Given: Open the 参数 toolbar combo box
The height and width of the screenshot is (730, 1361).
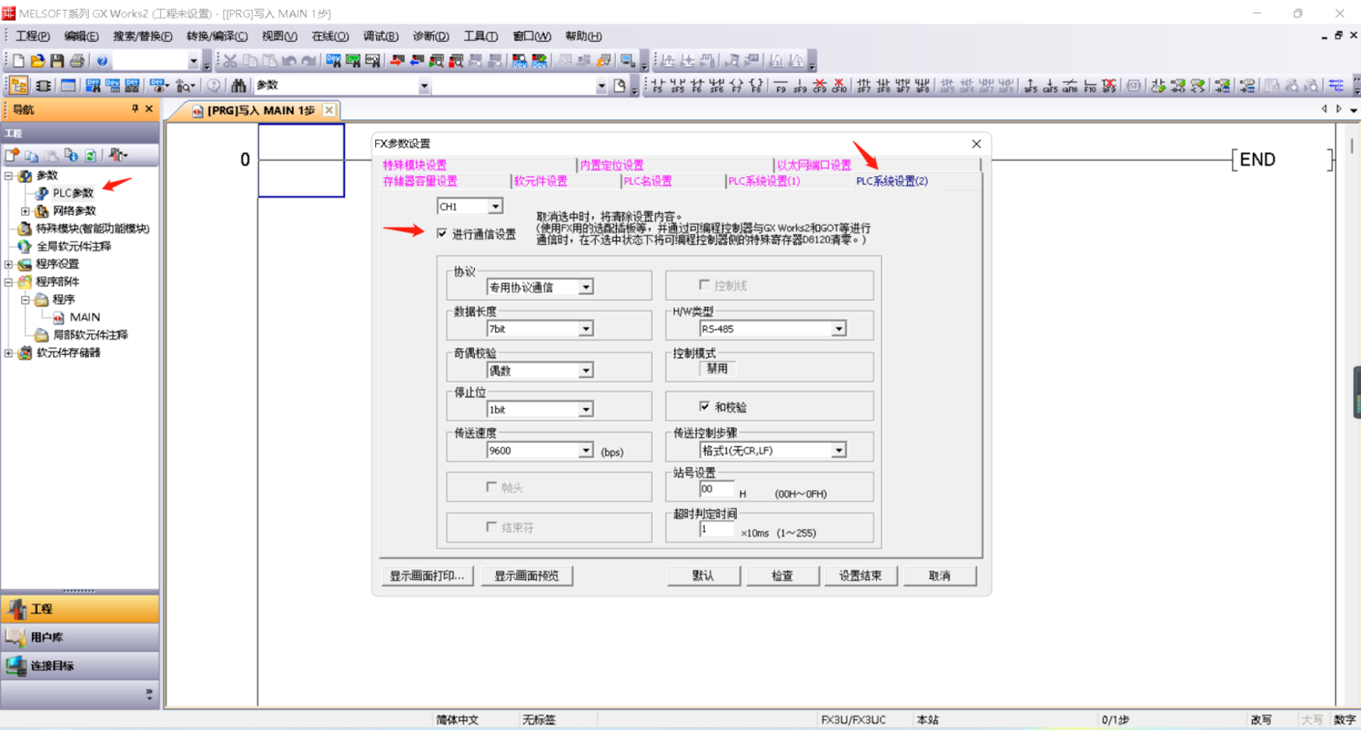Looking at the screenshot, I should click(x=424, y=86).
